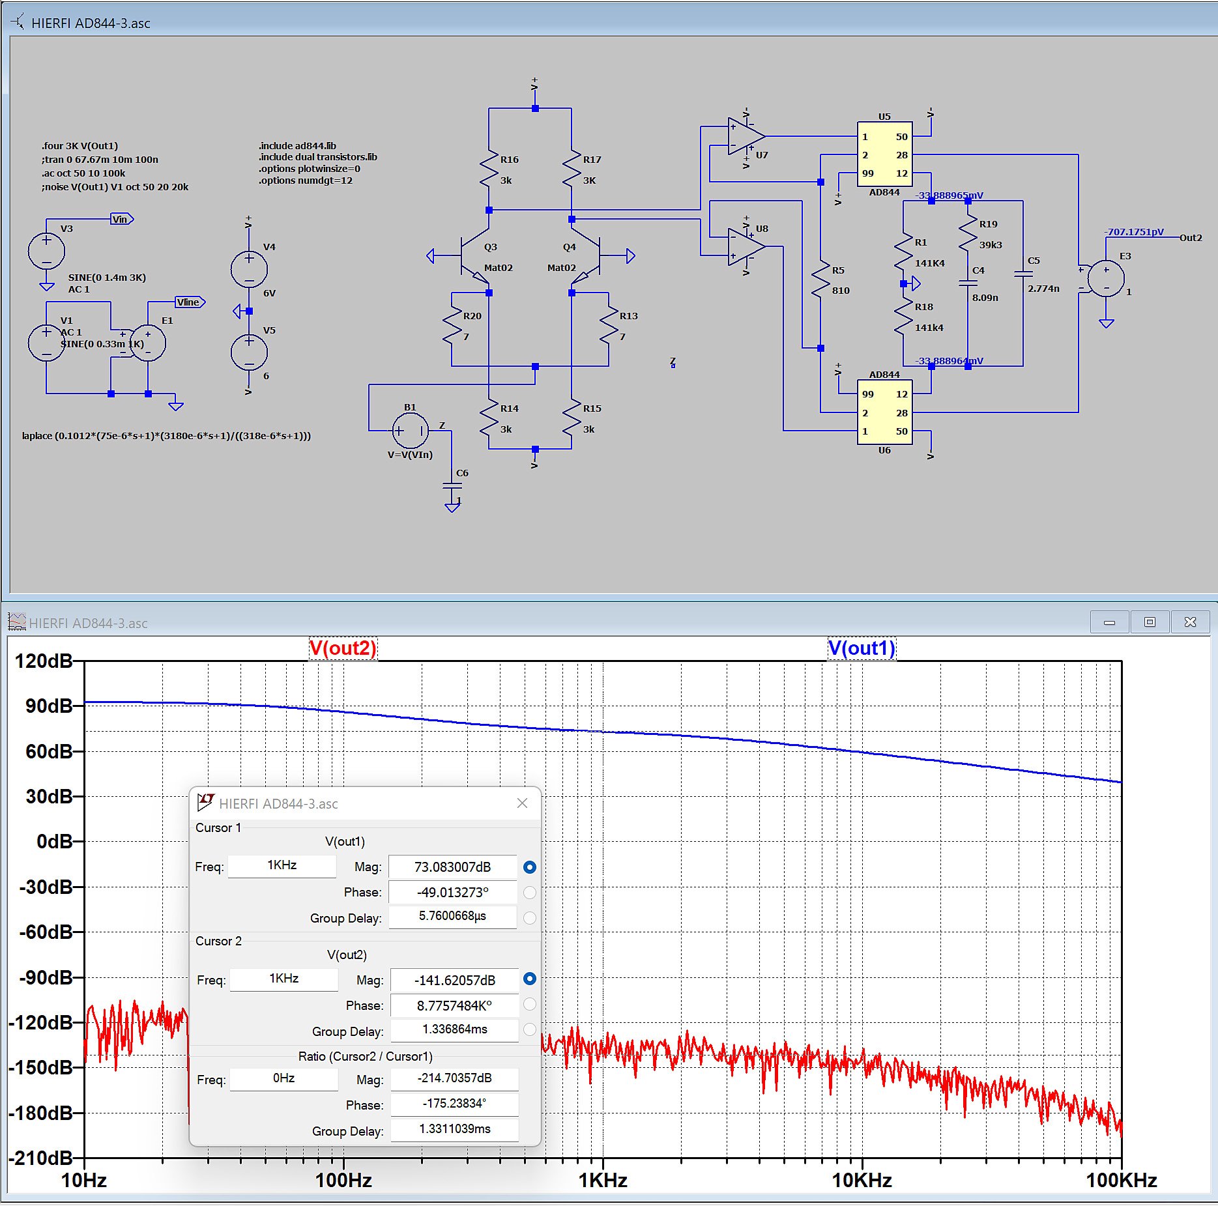Click the Cursor 1 Freq field
Viewport: 1218px width, 1206px height.
point(282,865)
